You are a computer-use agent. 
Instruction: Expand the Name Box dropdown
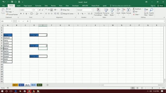pos(12,21)
